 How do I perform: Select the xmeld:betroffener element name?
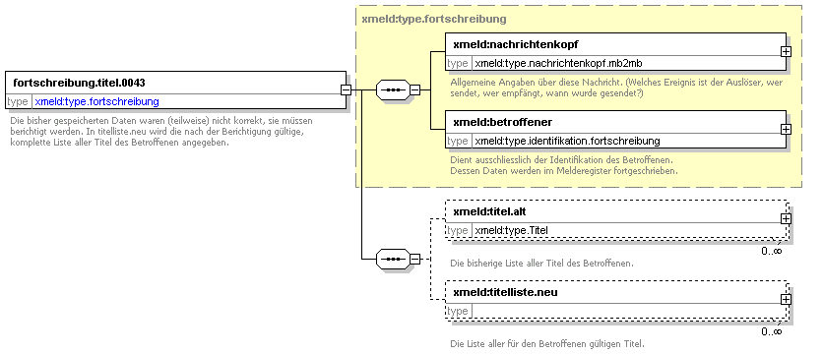coord(502,122)
